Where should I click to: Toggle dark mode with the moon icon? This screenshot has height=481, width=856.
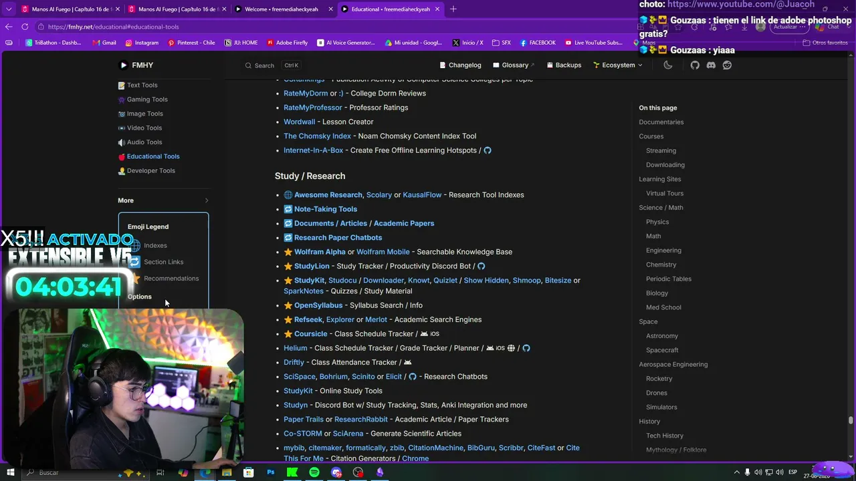667,65
